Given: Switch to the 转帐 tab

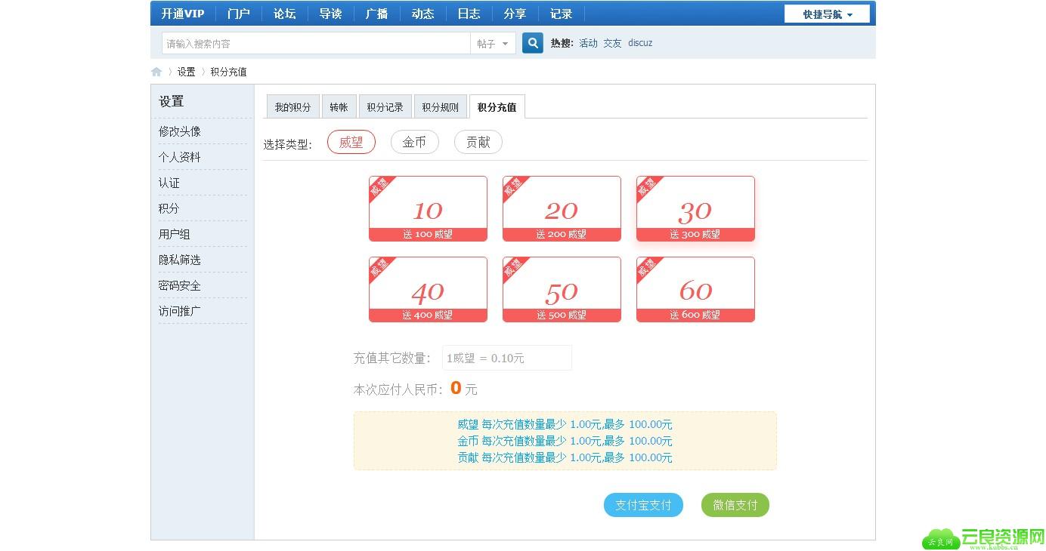Looking at the screenshot, I should tap(339, 107).
